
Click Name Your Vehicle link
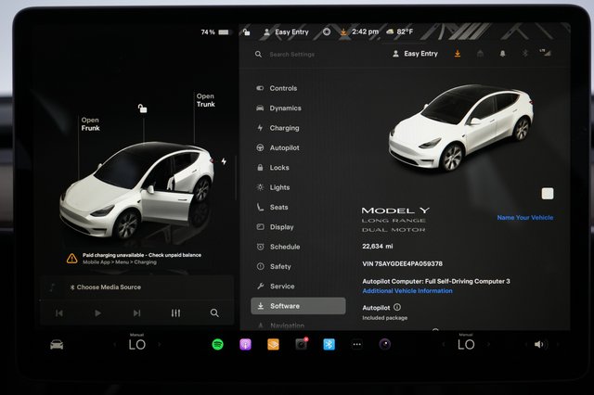pos(525,218)
